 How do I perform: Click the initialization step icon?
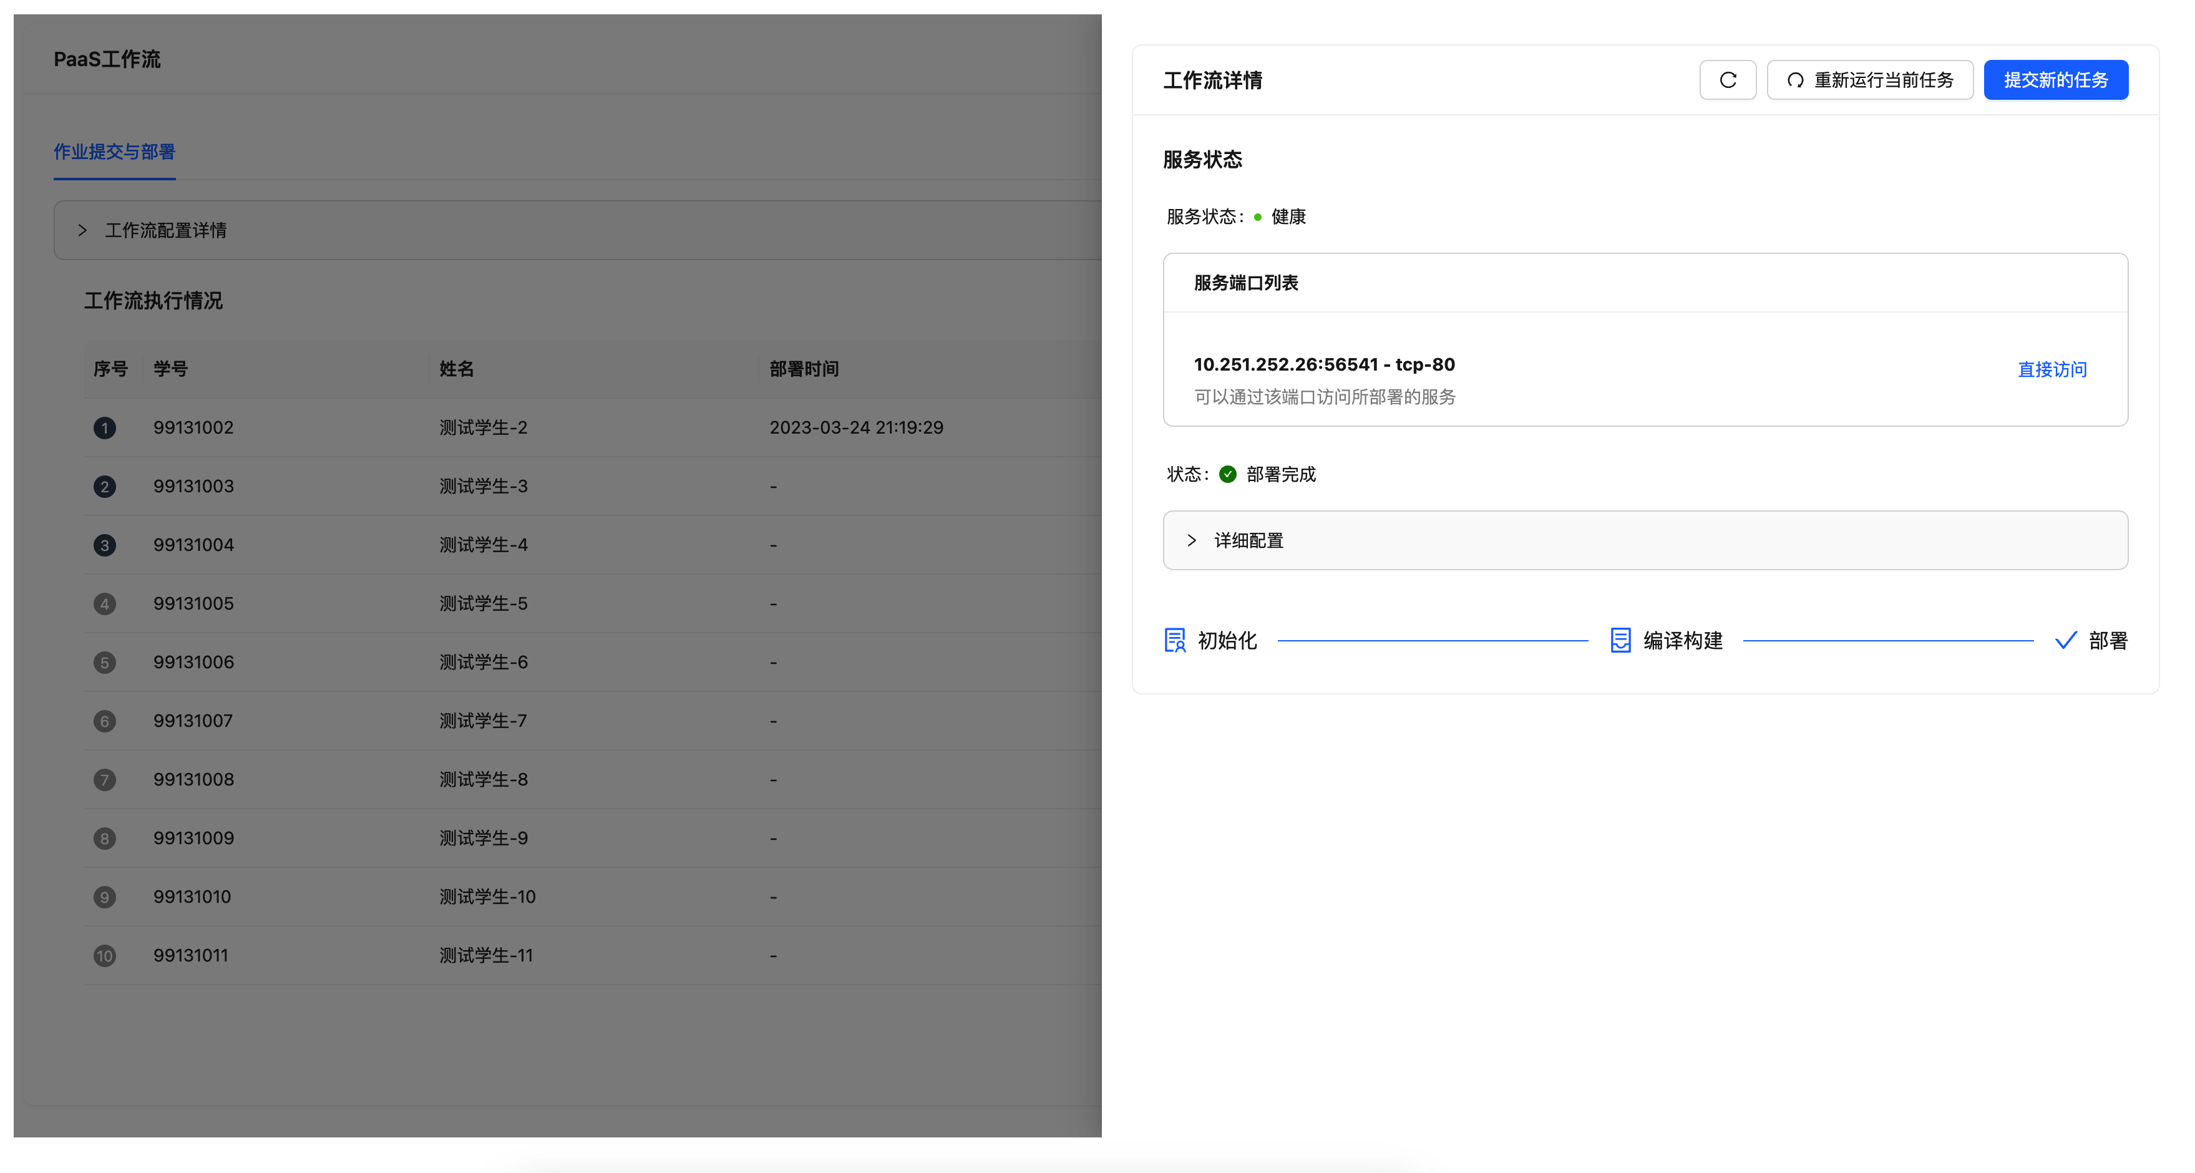[1174, 640]
